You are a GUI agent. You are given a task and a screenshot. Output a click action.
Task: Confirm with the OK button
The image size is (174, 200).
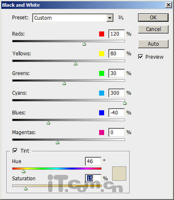coord(153,18)
